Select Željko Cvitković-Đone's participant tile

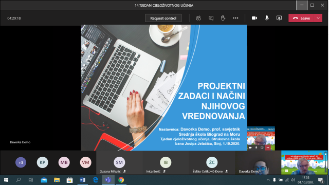tap(212, 162)
